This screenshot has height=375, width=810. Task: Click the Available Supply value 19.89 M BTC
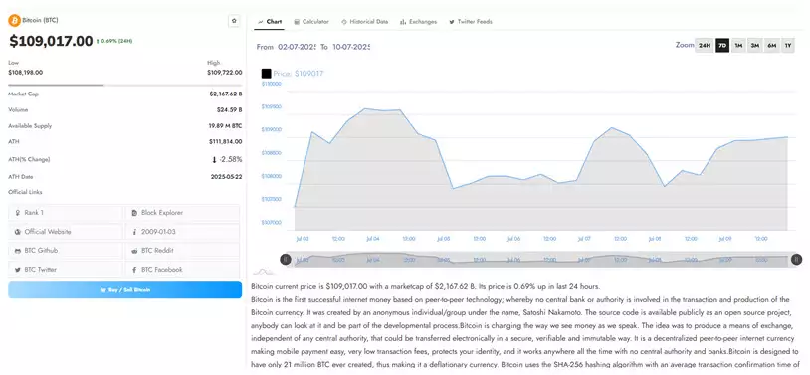225,126
